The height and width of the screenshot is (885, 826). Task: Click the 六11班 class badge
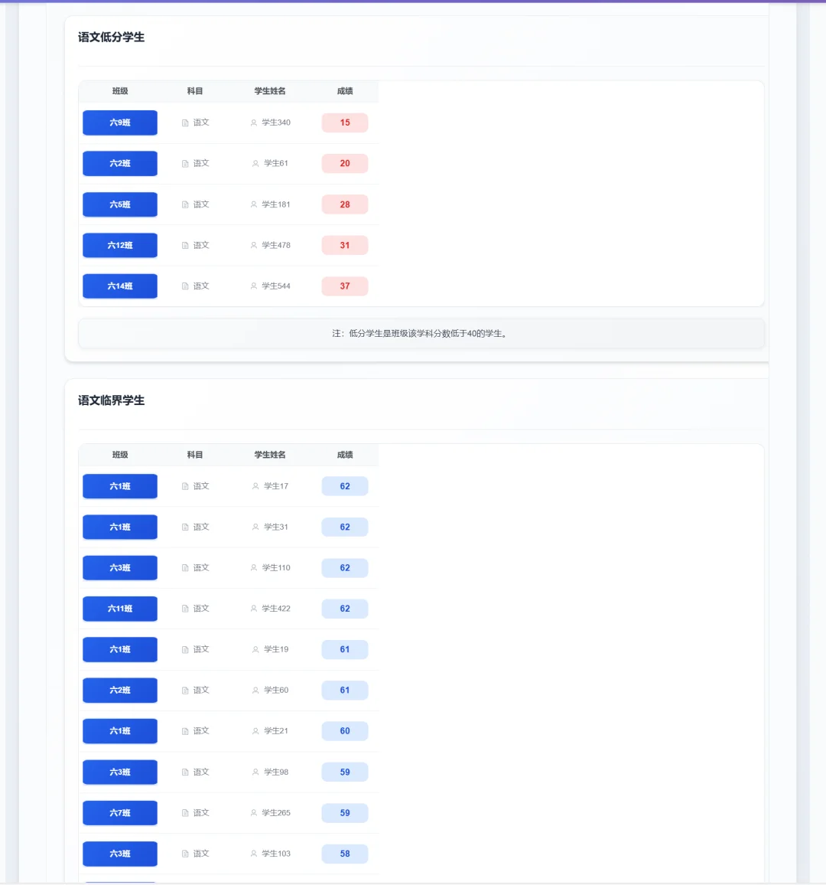point(119,609)
